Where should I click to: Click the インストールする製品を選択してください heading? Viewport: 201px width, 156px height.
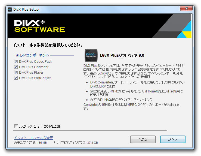tap(48, 45)
